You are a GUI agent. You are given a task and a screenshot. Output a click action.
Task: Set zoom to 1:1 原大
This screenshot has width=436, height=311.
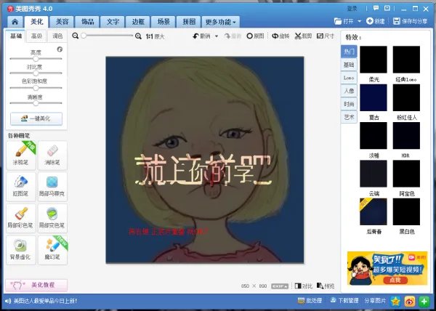156,36
